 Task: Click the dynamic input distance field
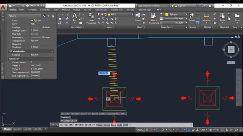(x=104, y=73)
